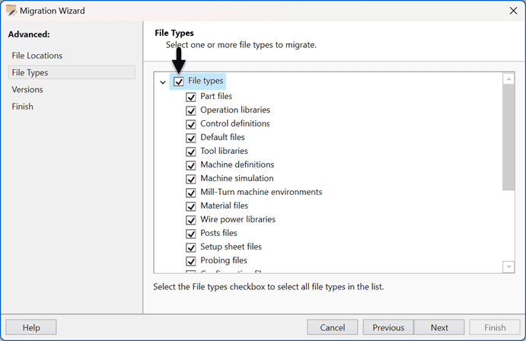Click the list scrollbar down arrow
The image size is (526, 341).
(508, 267)
